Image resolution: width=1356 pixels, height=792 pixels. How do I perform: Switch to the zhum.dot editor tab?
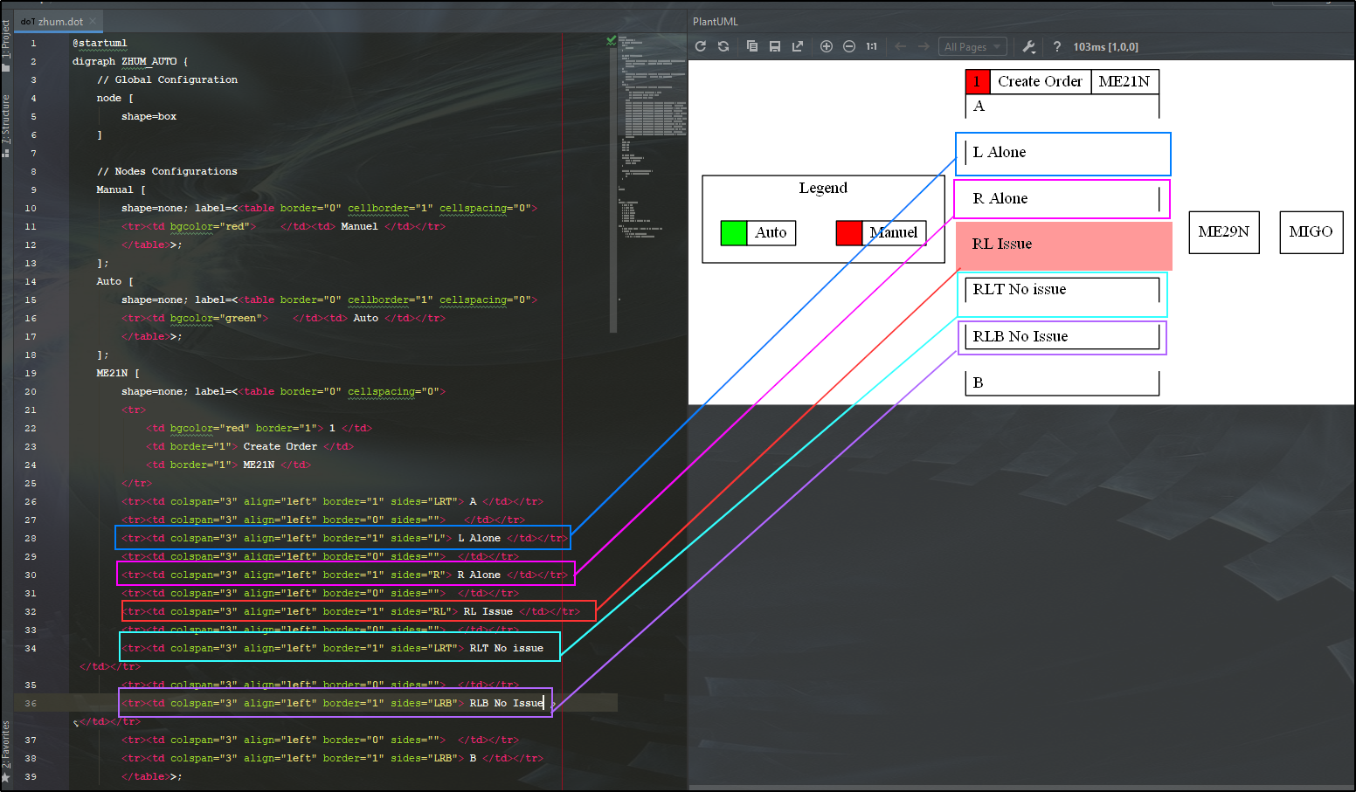coord(60,21)
